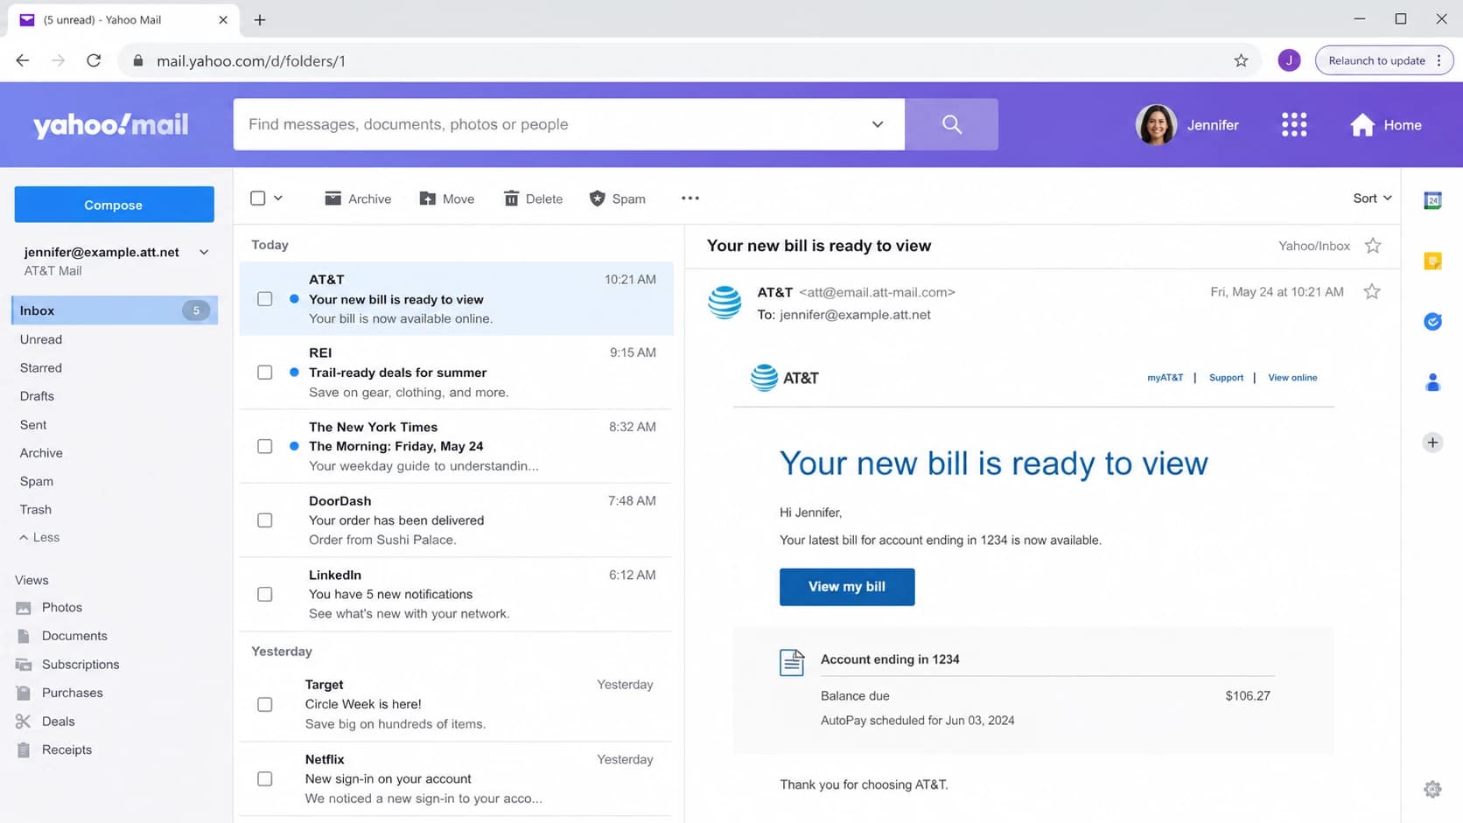Screen dimensions: 1463x823
Task: Click the plus add-app side icon
Action: pyautogui.click(x=1432, y=443)
